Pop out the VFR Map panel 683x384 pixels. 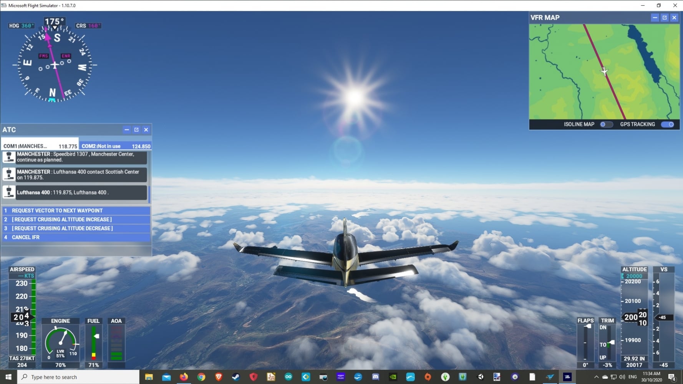[665, 18]
